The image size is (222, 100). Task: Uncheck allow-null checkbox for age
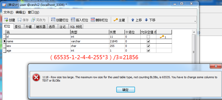coord(148,51)
